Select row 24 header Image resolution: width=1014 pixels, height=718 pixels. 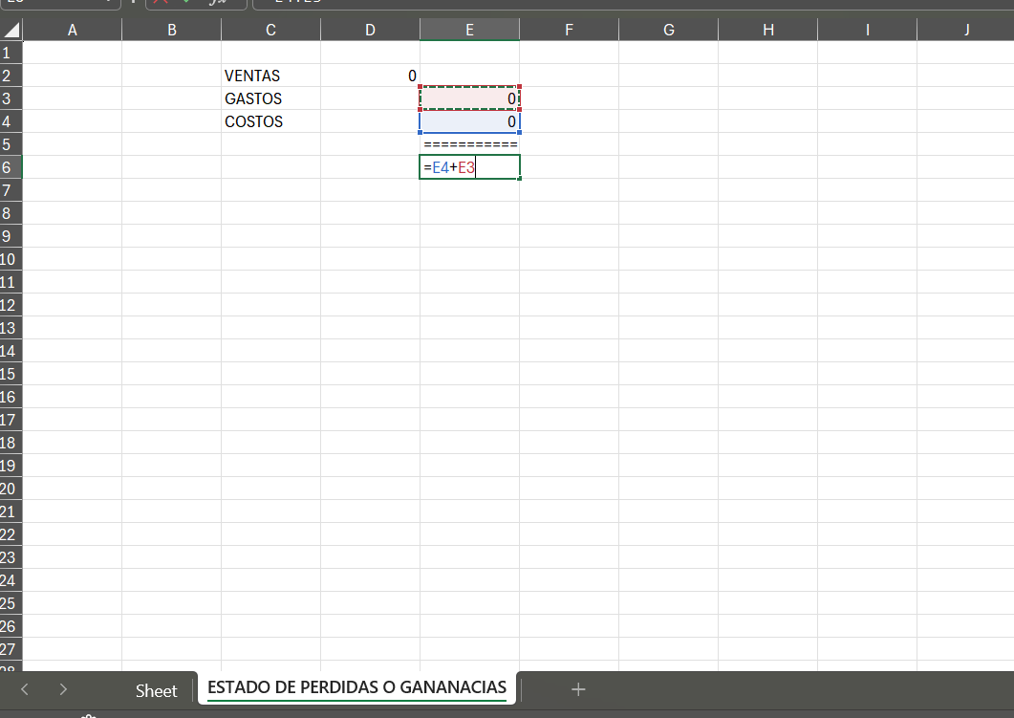point(11,581)
